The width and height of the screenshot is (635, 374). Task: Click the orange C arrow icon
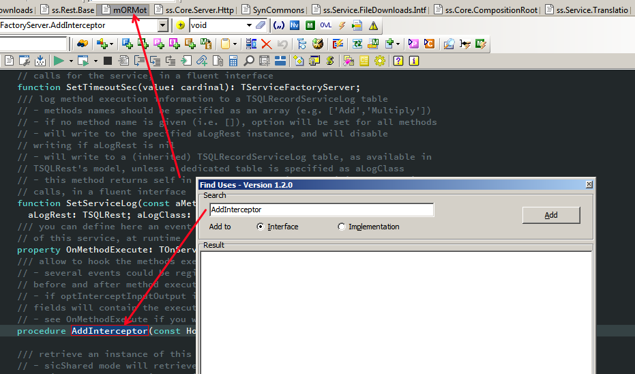429,44
